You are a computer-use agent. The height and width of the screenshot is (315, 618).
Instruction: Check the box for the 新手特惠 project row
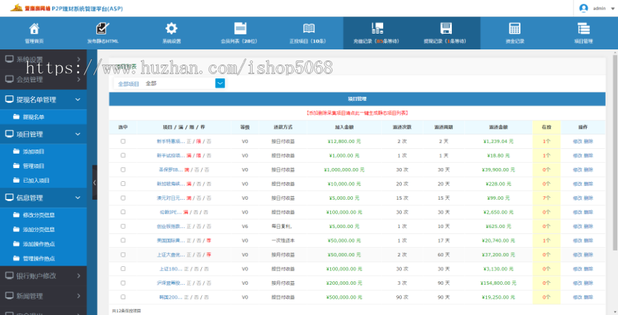click(x=123, y=141)
